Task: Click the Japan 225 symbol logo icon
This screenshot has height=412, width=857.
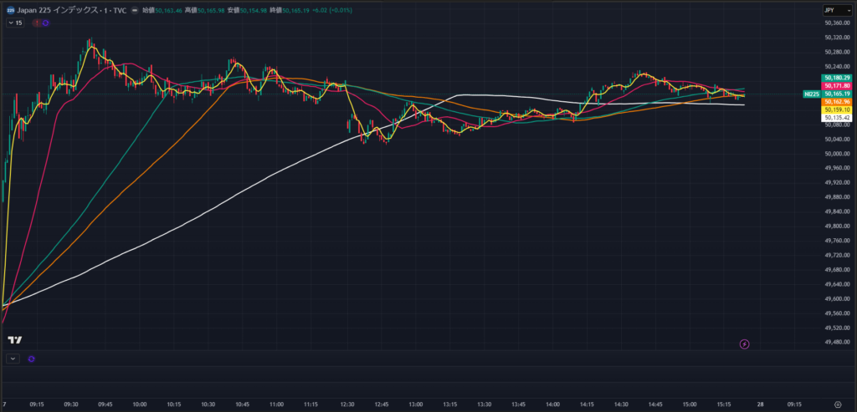Action: [9, 11]
